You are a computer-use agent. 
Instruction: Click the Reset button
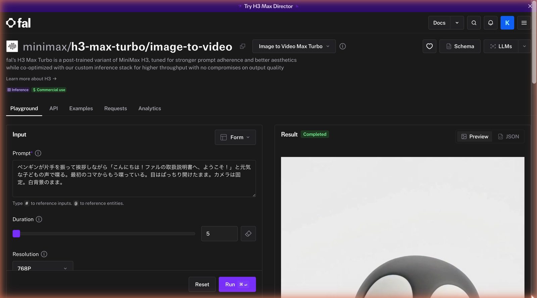tap(202, 284)
